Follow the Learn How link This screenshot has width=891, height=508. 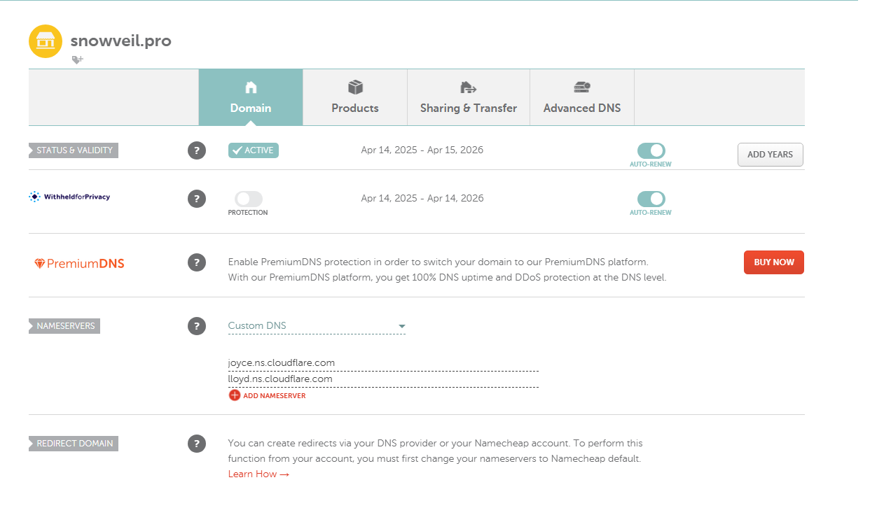259,474
